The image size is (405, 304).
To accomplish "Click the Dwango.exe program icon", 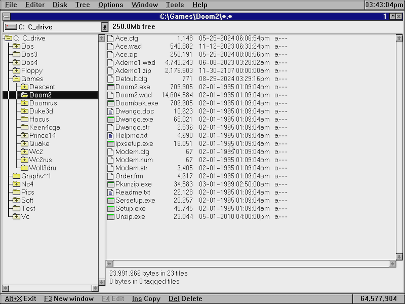I will point(110,119).
